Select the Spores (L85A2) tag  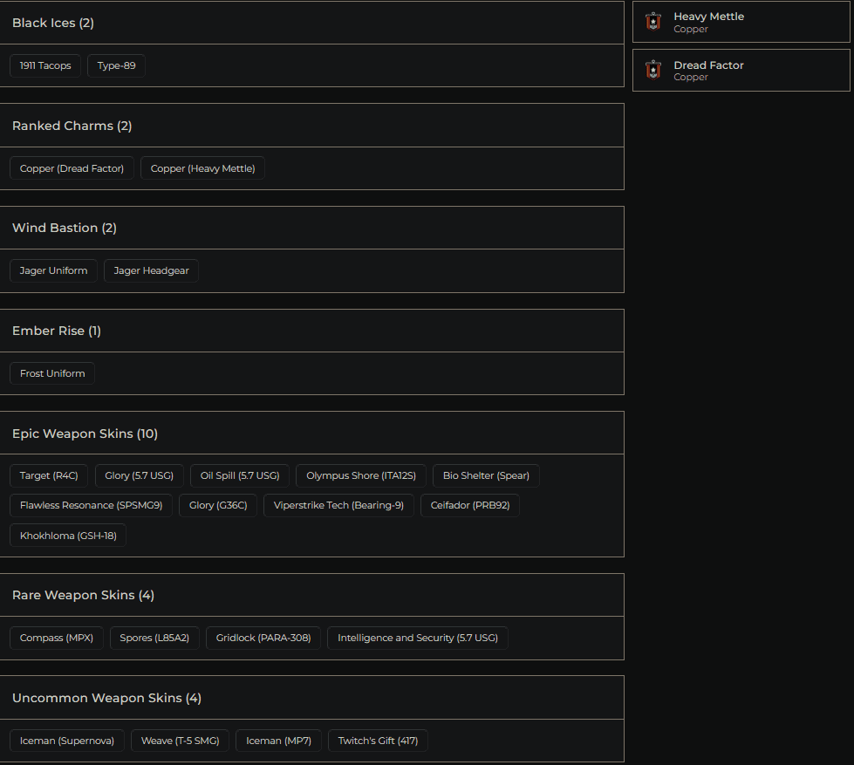(154, 638)
